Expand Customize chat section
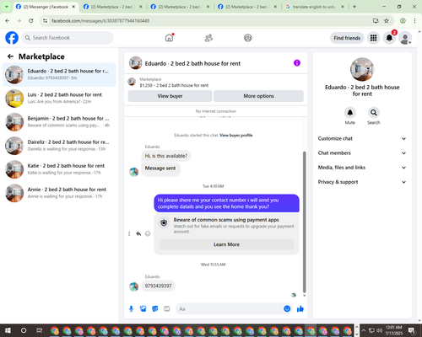 point(362,138)
